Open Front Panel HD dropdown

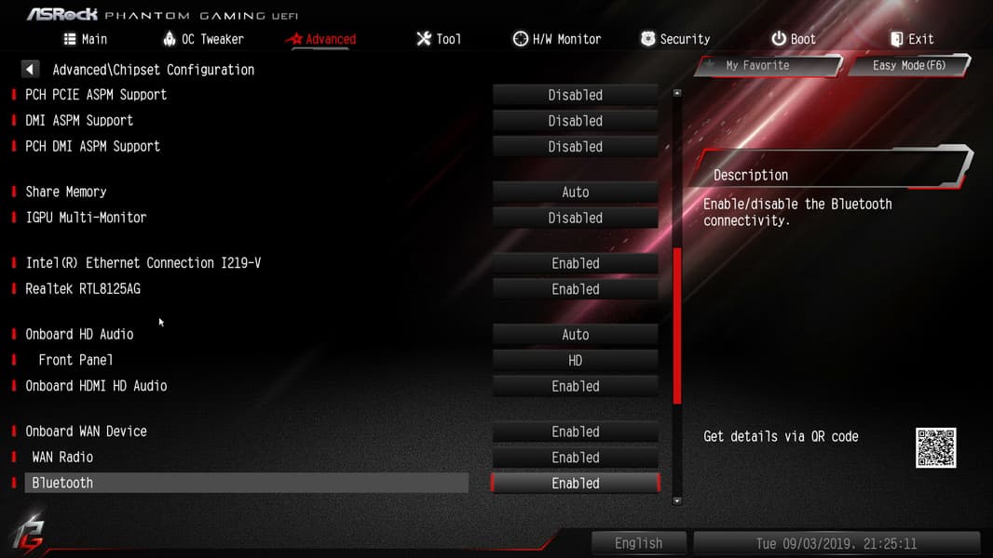pos(575,361)
